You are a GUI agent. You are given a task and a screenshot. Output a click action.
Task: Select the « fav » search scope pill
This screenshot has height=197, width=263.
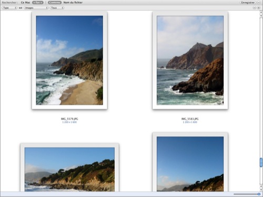click(38, 3)
